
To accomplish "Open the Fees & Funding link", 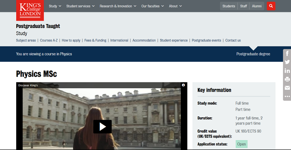I will click(x=95, y=40).
